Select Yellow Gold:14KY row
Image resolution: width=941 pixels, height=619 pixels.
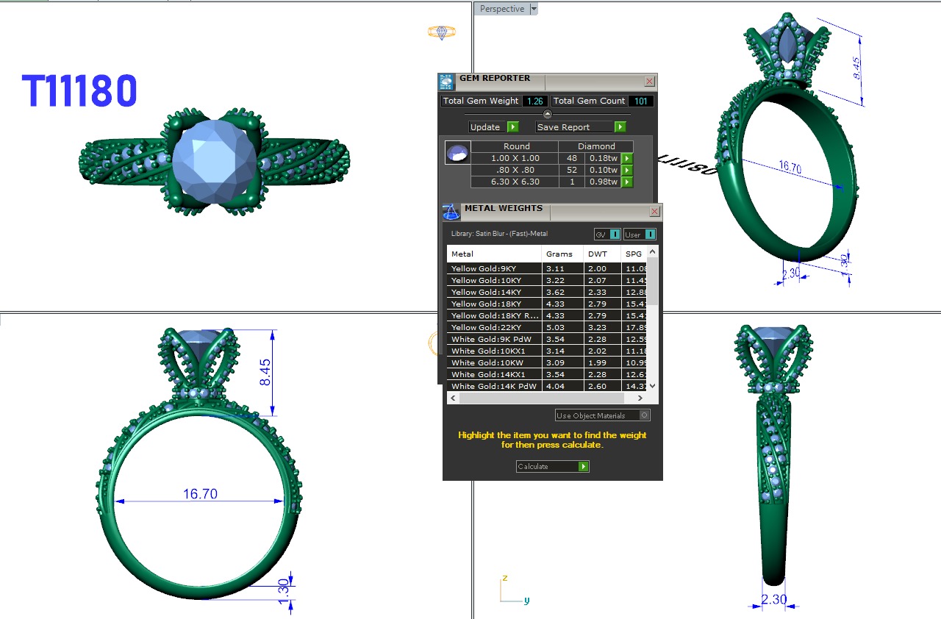coord(493,292)
